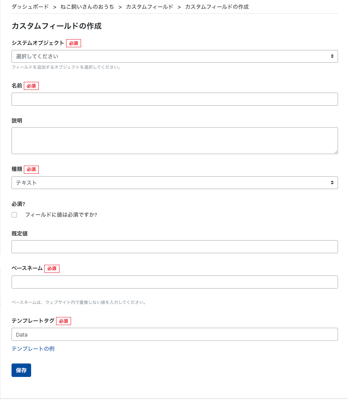
Task: Click inside the 説明 textarea
Action: [x=174, y=141]
